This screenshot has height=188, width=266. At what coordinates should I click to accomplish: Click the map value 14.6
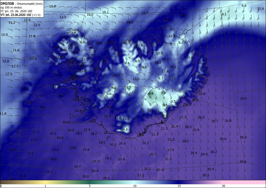[99, 43]
